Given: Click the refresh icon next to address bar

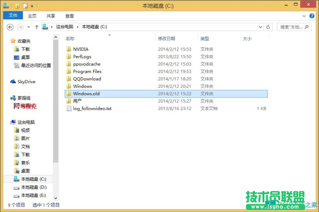Looking at the screenshot, I should pos(268,27).
